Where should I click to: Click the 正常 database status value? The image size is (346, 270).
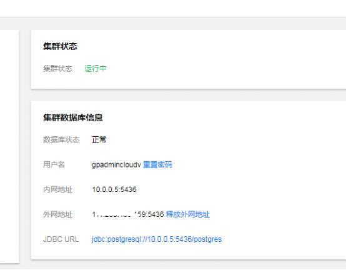point(99,140)
